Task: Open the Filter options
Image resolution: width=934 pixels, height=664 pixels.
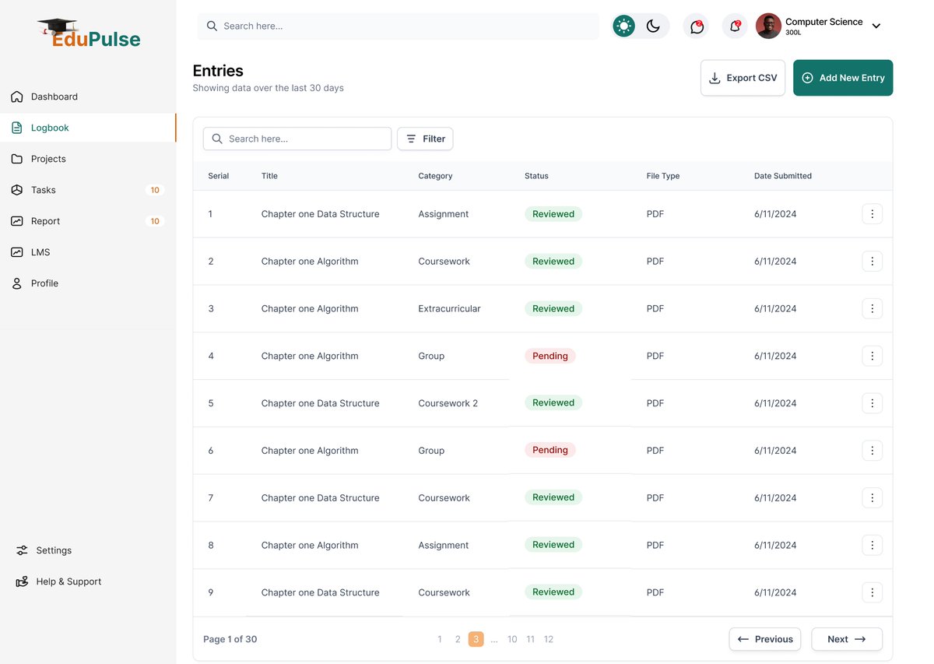Action: coord(425,139)
